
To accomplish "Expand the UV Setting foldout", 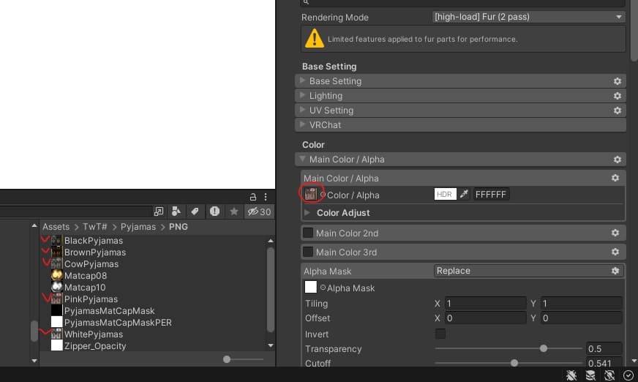I will [302, 110].
